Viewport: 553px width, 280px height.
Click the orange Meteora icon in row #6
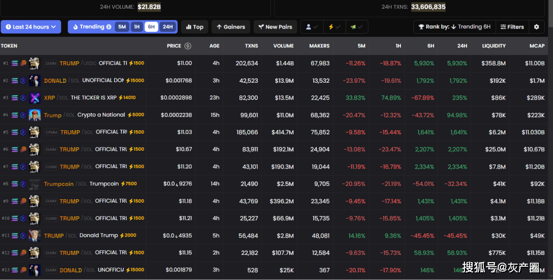(23, 150)
